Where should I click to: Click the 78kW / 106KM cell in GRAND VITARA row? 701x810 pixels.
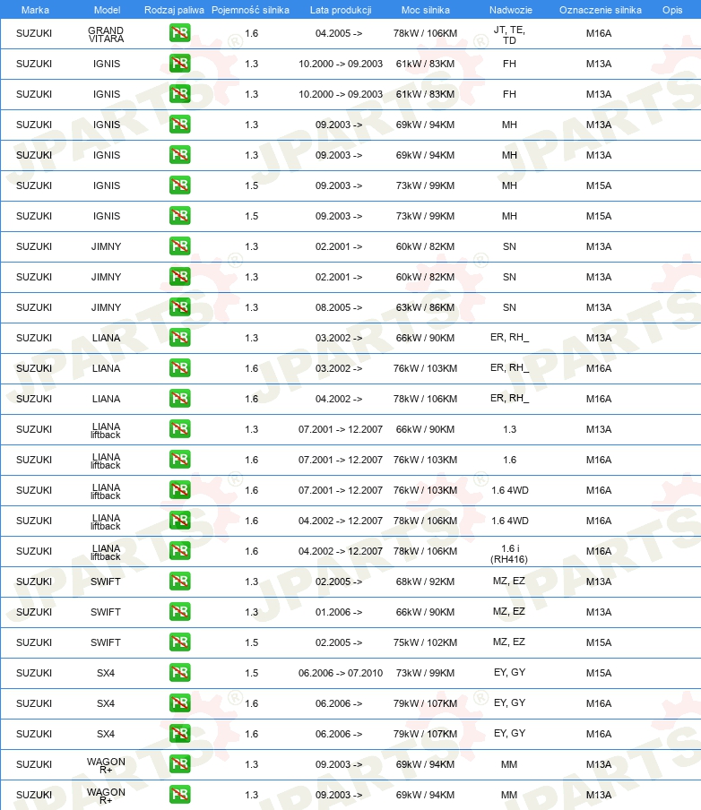pyautogui.click(x=426, y=33)
